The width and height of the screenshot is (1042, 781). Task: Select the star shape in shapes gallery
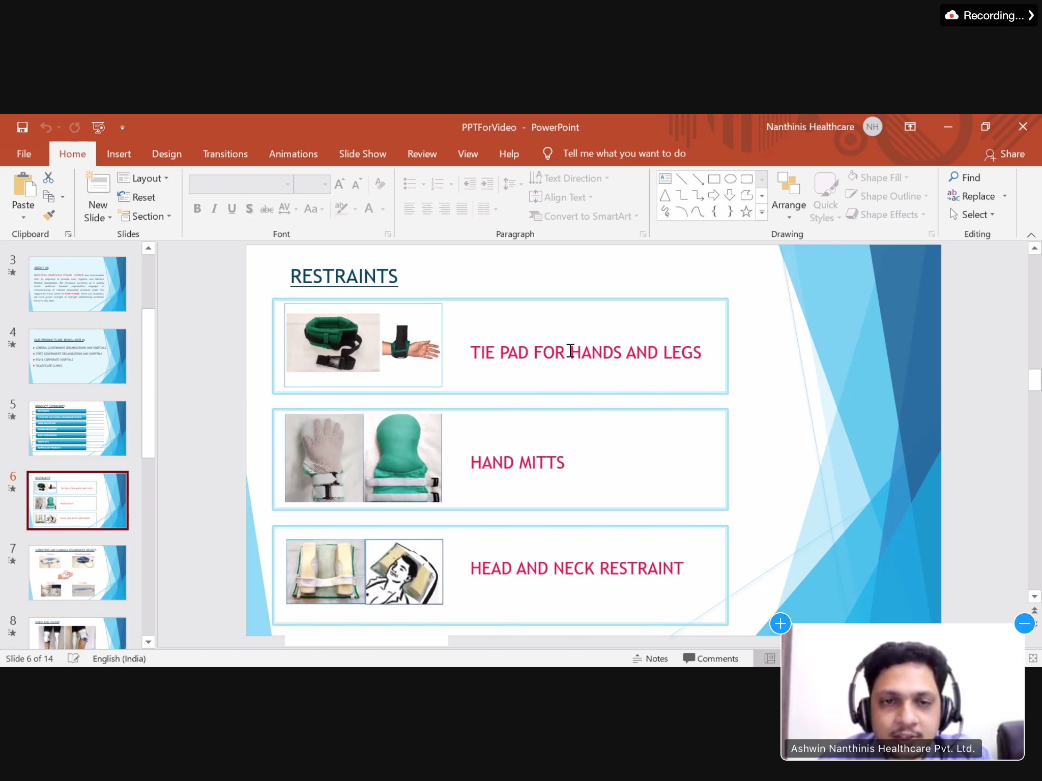point(746,212)
